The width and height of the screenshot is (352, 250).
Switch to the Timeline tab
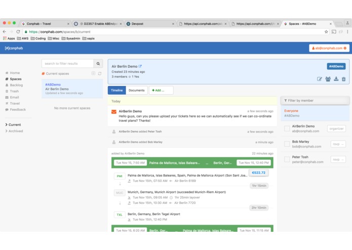click(x=116, y=91)
